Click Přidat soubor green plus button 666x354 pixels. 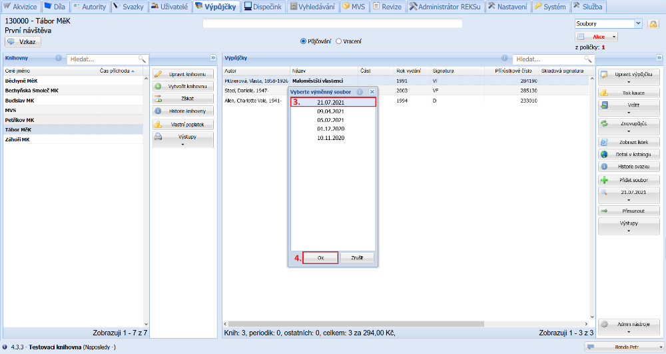click(629, 180)
